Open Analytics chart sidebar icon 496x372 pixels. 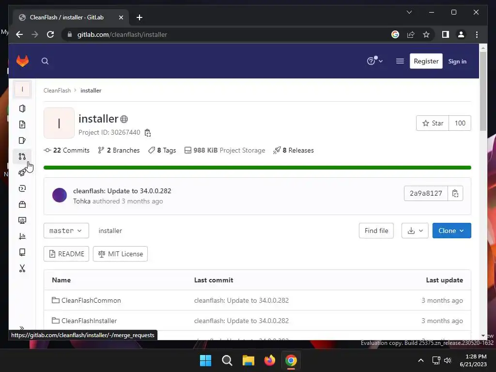tap(22, 236)
